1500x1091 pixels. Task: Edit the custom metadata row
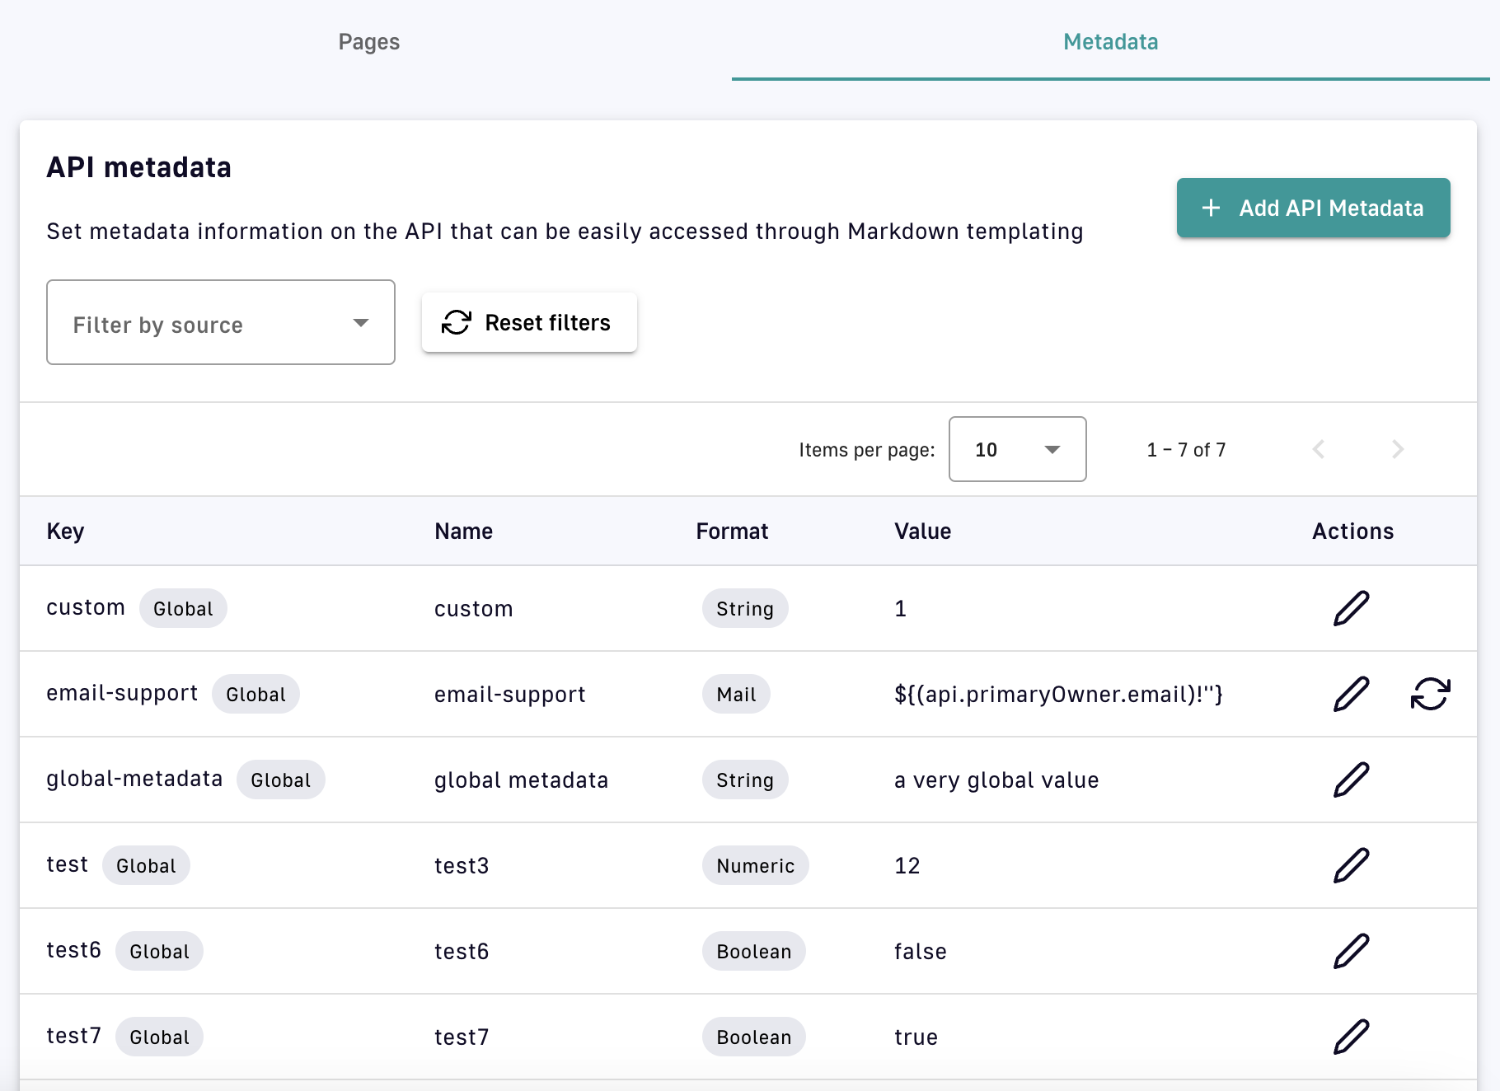click(x=1351, y=609)
